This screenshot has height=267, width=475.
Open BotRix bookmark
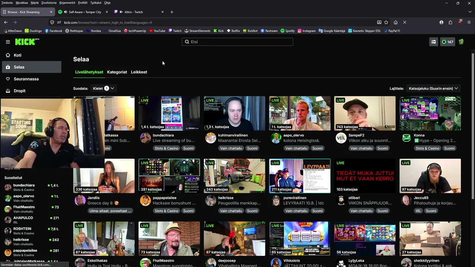click(x=233, y=31)
